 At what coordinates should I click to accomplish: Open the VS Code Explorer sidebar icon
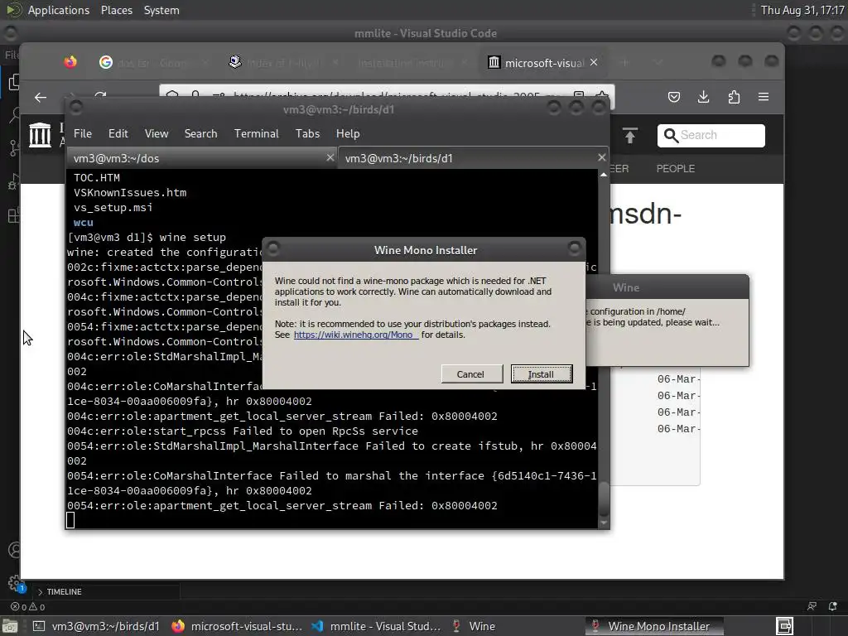[14, 82]
